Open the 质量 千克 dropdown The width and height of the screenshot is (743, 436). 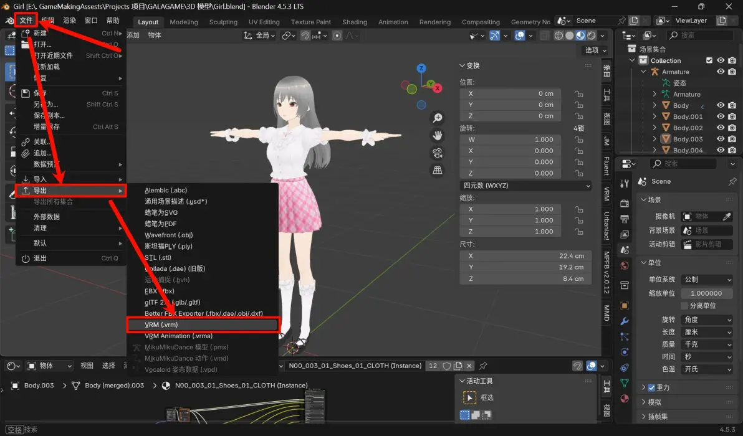pos(707,344)
